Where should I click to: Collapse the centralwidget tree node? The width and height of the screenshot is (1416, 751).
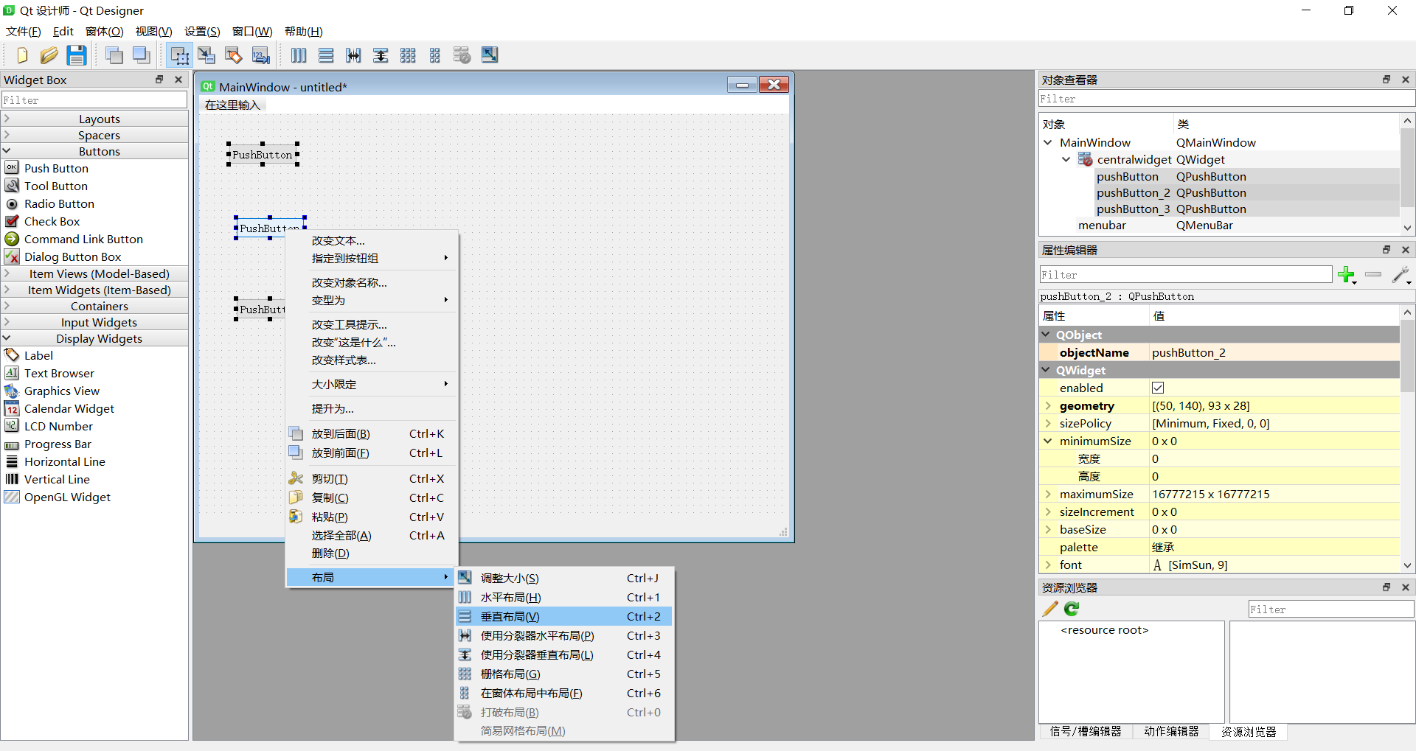1066,159
